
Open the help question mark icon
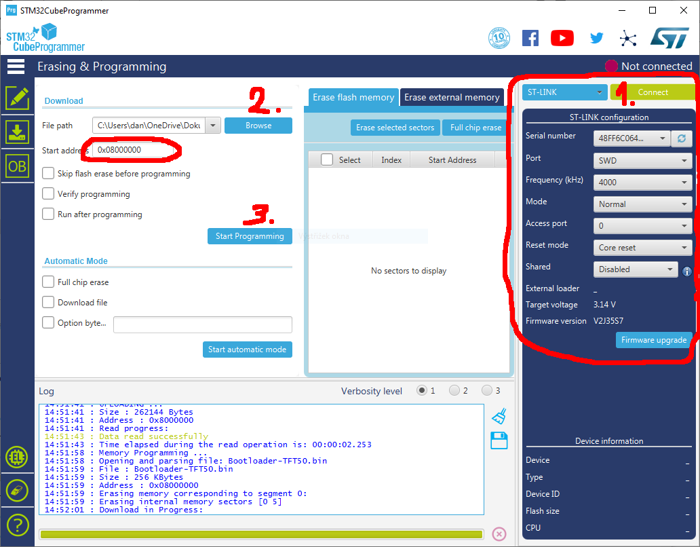pyautogui.click(x=17, y=525)
